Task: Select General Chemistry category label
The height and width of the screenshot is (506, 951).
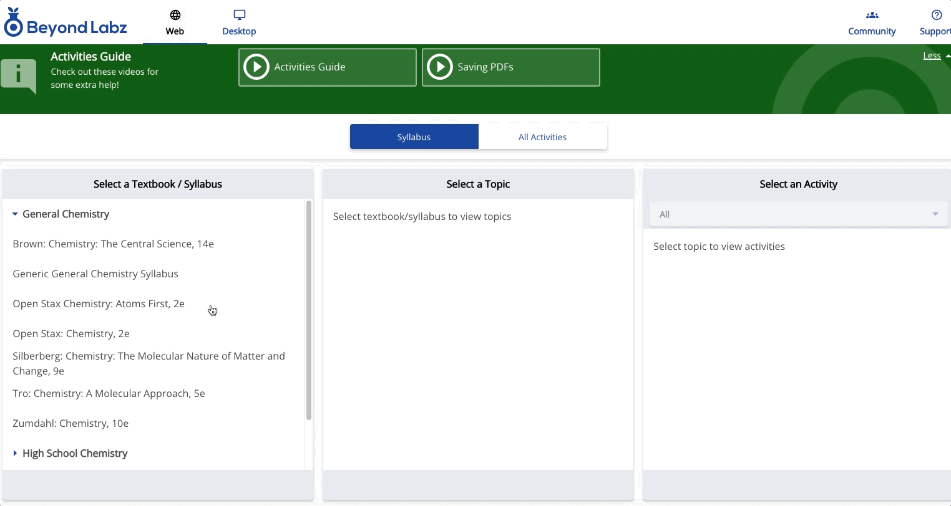Action: pos(66,214)
